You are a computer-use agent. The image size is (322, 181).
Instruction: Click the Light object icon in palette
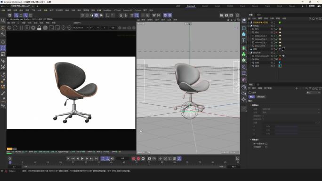tap(243, 99)
